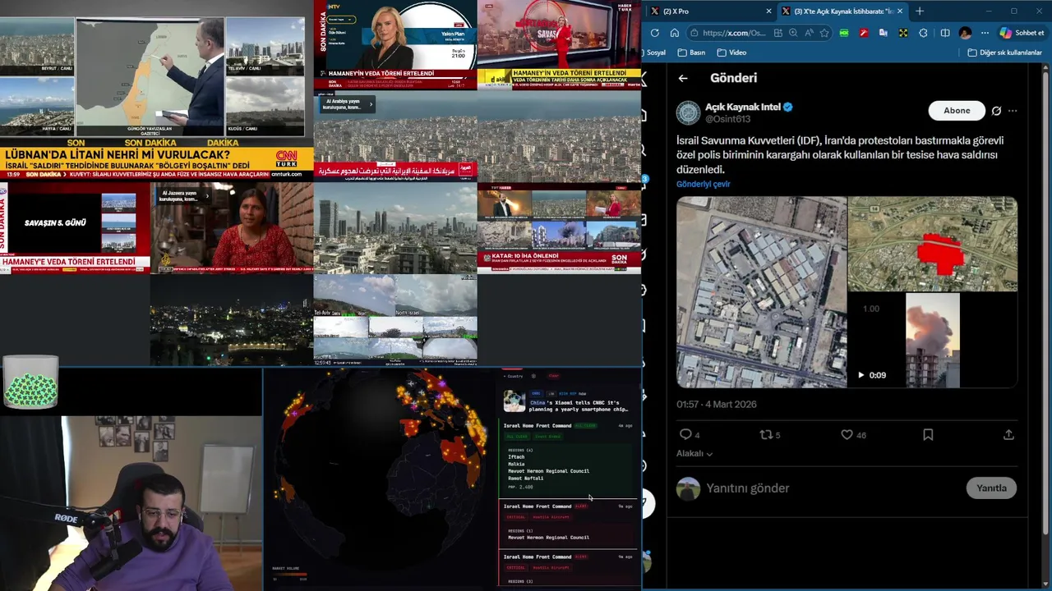
Task: Select the X'te Açık Kaynak İstihbaratı tab
Action: click(842, 11)
